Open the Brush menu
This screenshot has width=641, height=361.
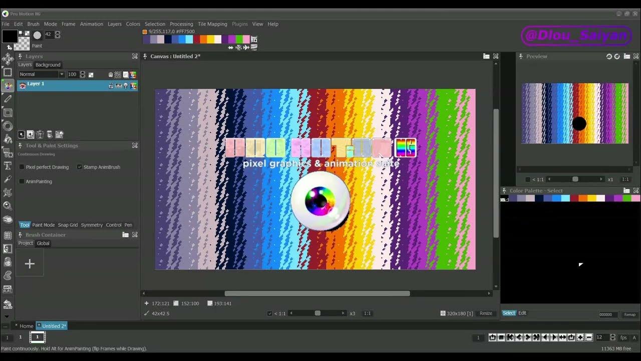(34, 24)
